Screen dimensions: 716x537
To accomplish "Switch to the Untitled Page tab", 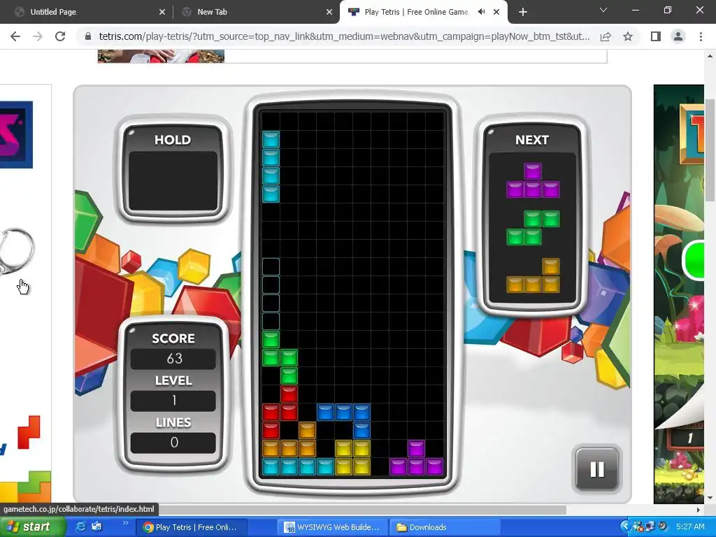I will pos(87,12).
